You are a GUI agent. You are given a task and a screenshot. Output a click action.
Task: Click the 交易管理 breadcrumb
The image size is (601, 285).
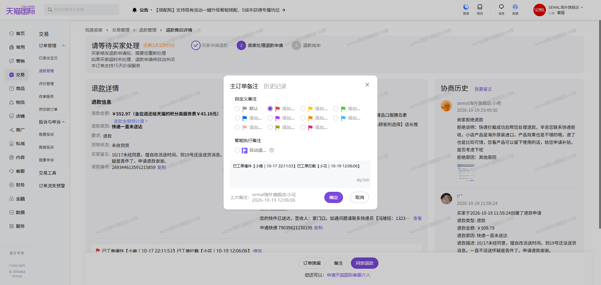[x=121, y=30]
